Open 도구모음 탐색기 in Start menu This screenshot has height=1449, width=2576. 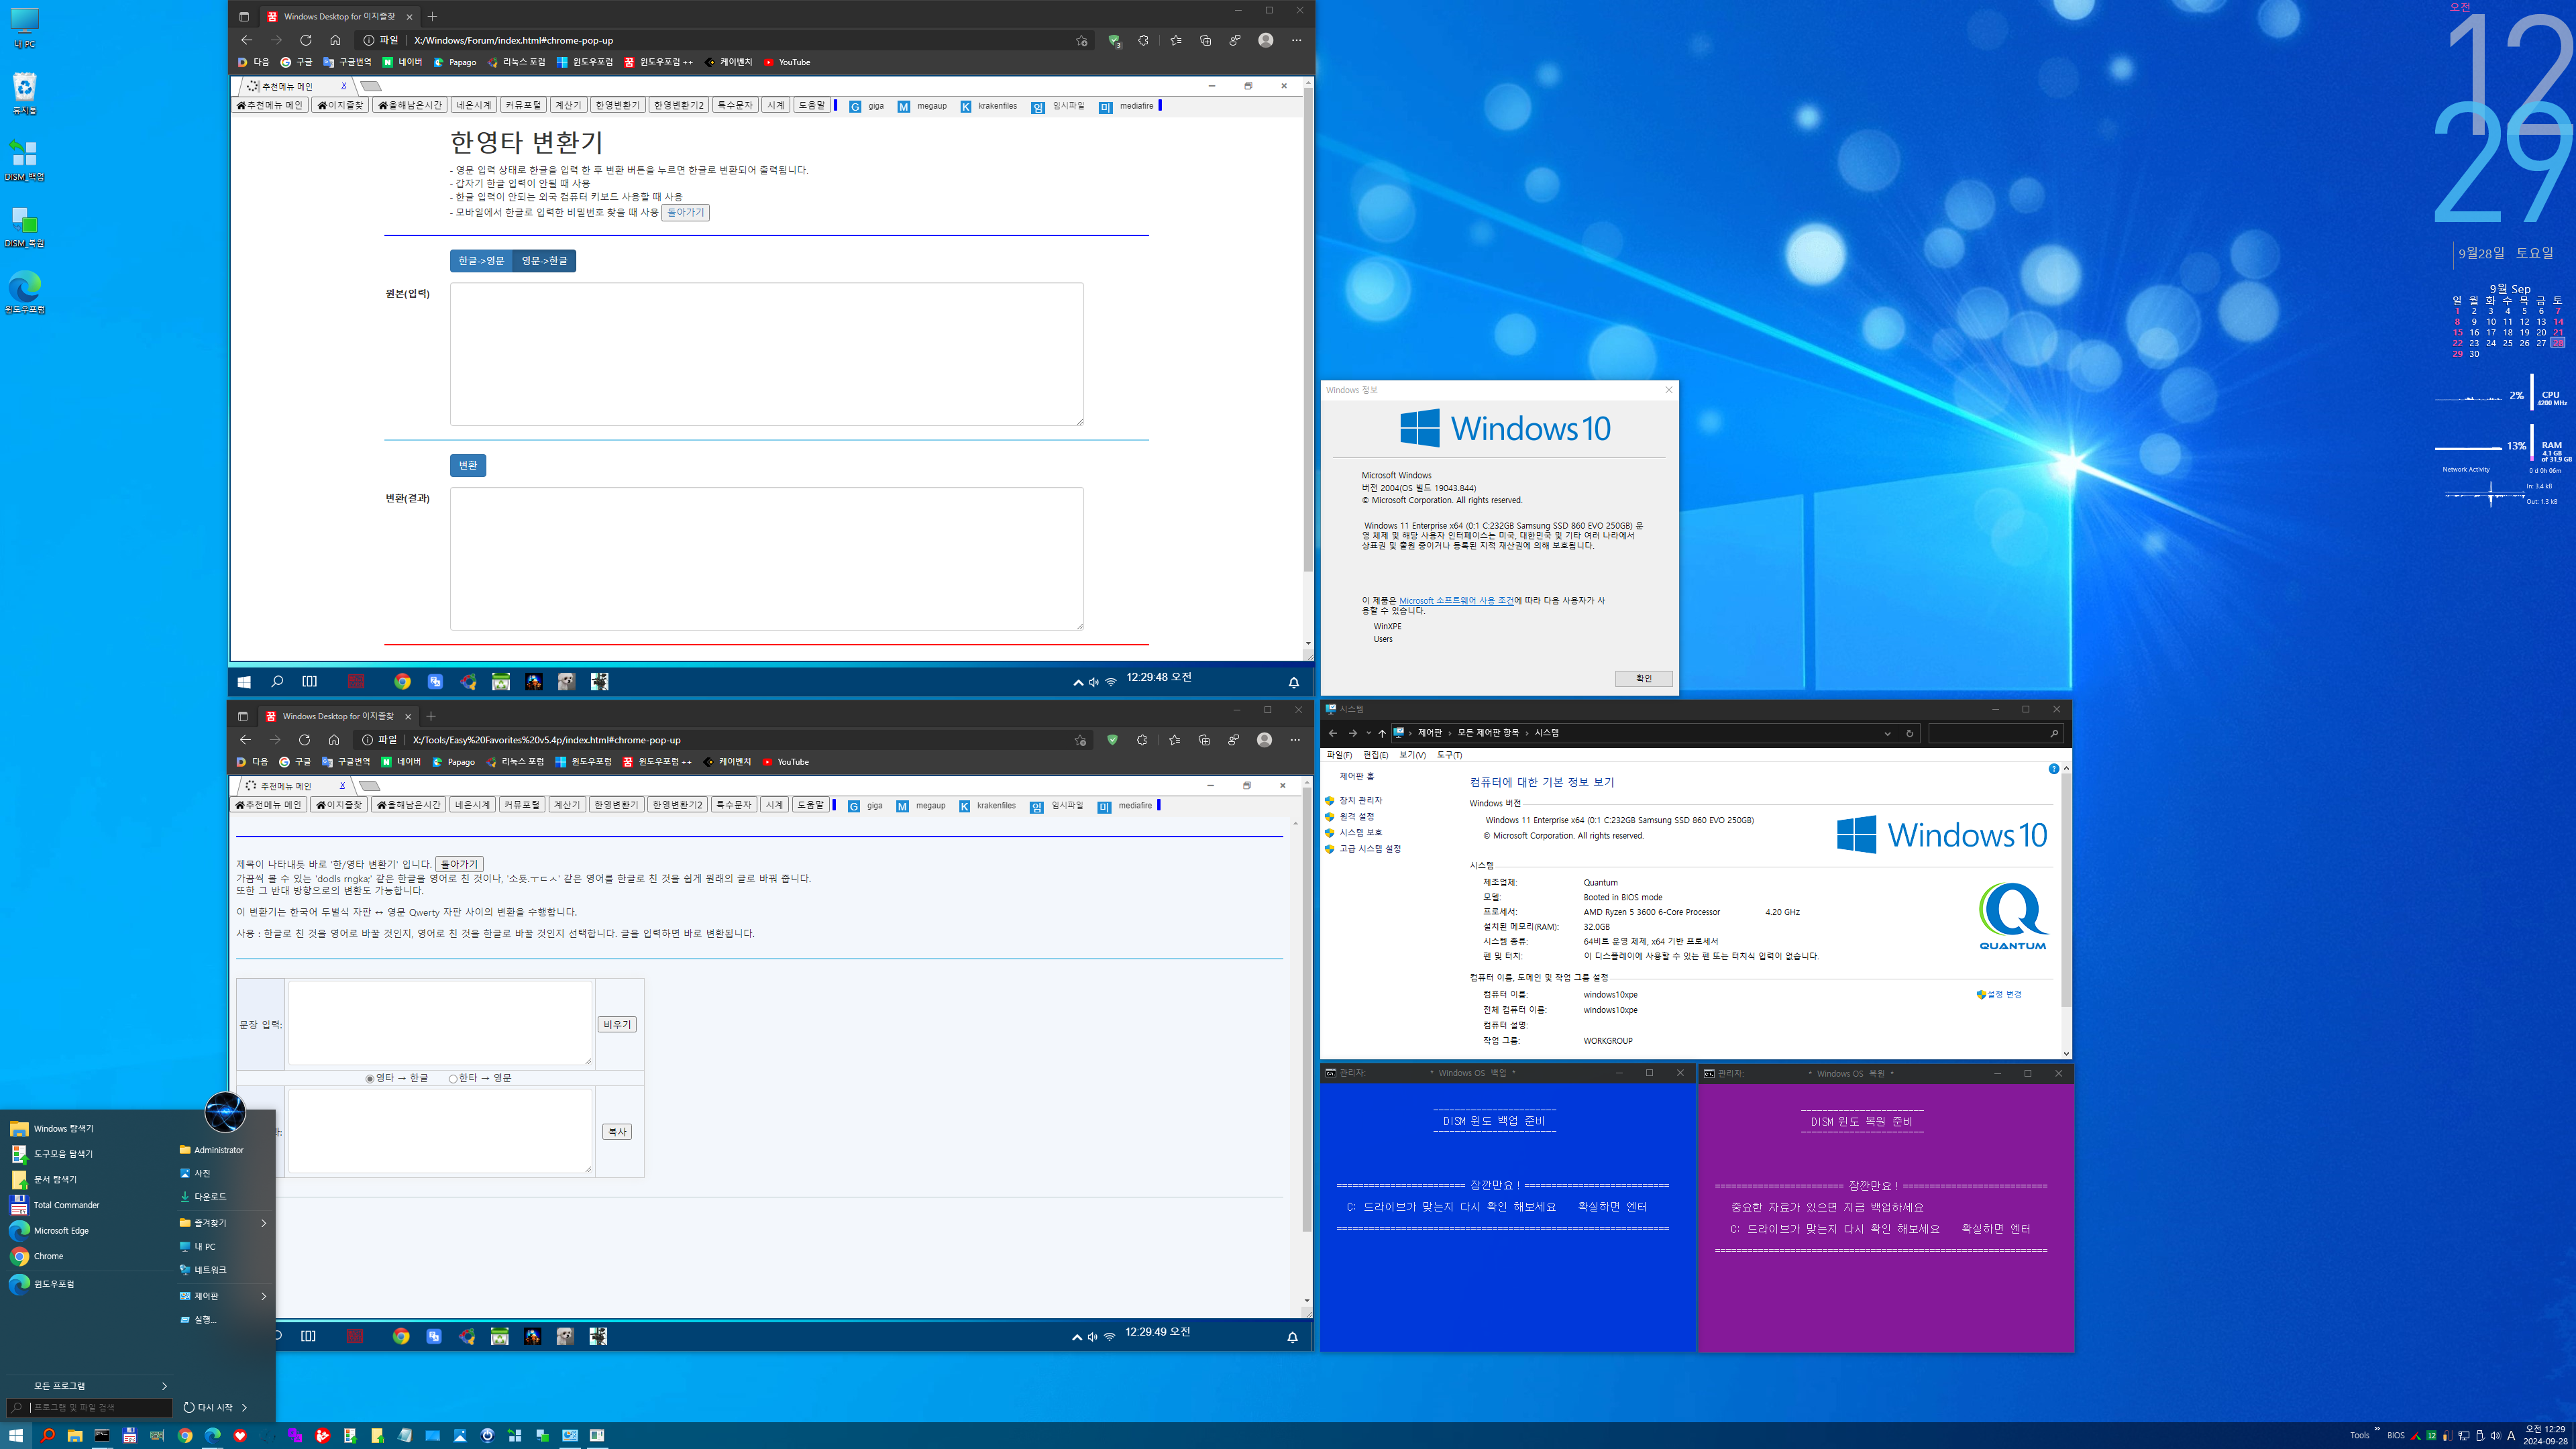pos(63,1154)
